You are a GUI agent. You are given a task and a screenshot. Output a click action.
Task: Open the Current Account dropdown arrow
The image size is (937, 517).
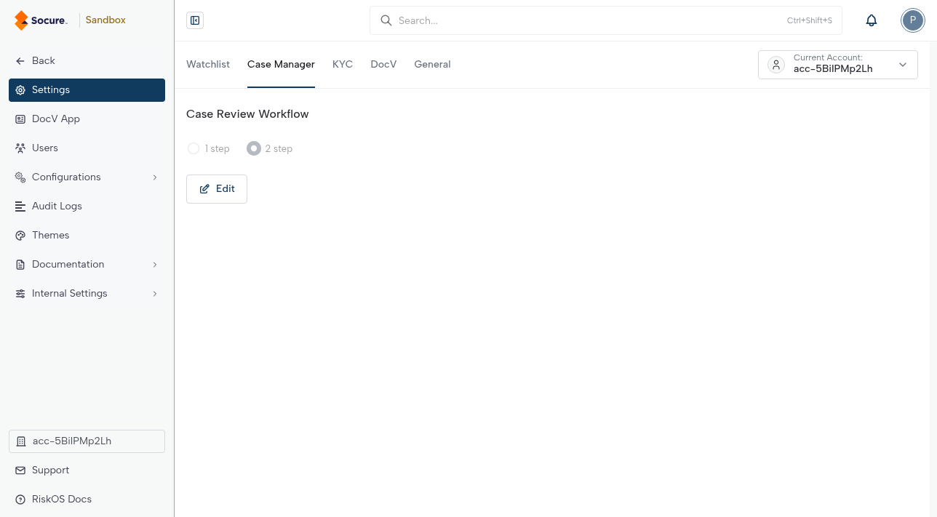click(x=903, y=65)
